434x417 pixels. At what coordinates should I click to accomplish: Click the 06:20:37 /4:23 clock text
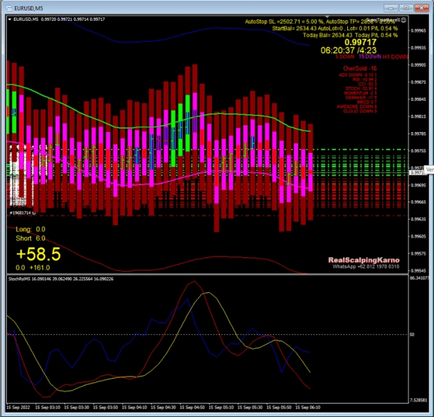click(x=349, y=51)
